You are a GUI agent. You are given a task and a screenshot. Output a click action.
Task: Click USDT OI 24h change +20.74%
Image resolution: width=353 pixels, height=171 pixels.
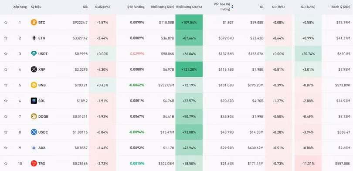tap(308, 54)
